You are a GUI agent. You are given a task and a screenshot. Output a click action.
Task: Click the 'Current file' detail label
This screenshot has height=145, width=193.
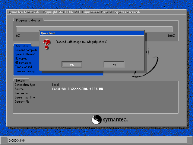pos(22,101)
